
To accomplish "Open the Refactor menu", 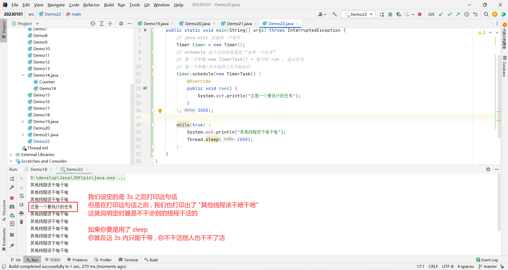I will (91, 5).
